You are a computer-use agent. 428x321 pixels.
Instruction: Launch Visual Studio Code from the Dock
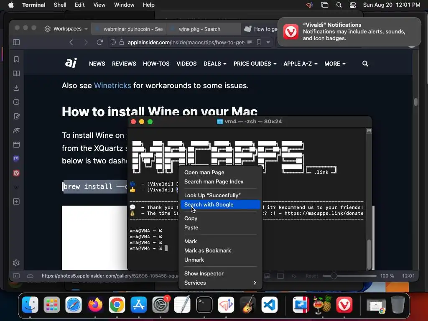(270, 305)
